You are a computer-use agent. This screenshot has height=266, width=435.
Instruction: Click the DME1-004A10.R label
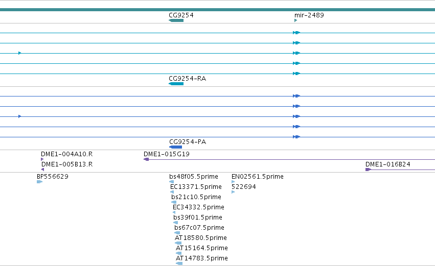pyautogui.click(x=66, y=154)
